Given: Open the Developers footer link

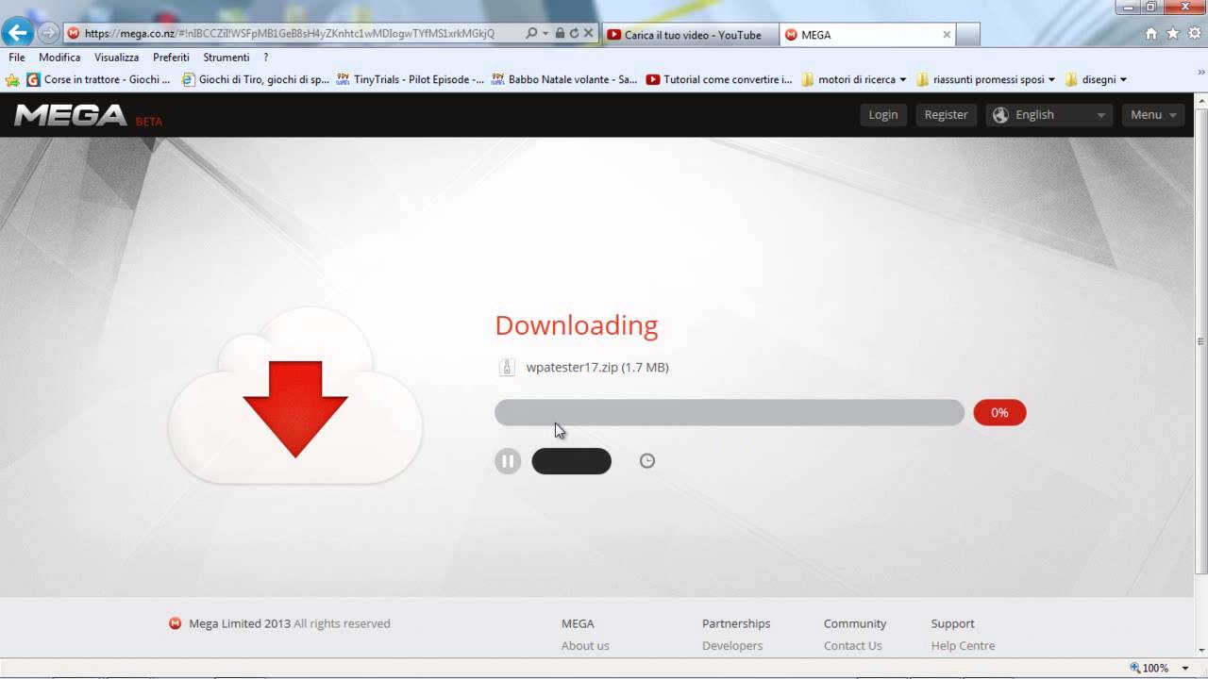Looking at the screenshot, I should (x=732, y=646).
